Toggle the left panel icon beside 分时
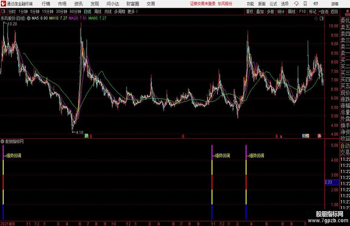 [3, 12]
